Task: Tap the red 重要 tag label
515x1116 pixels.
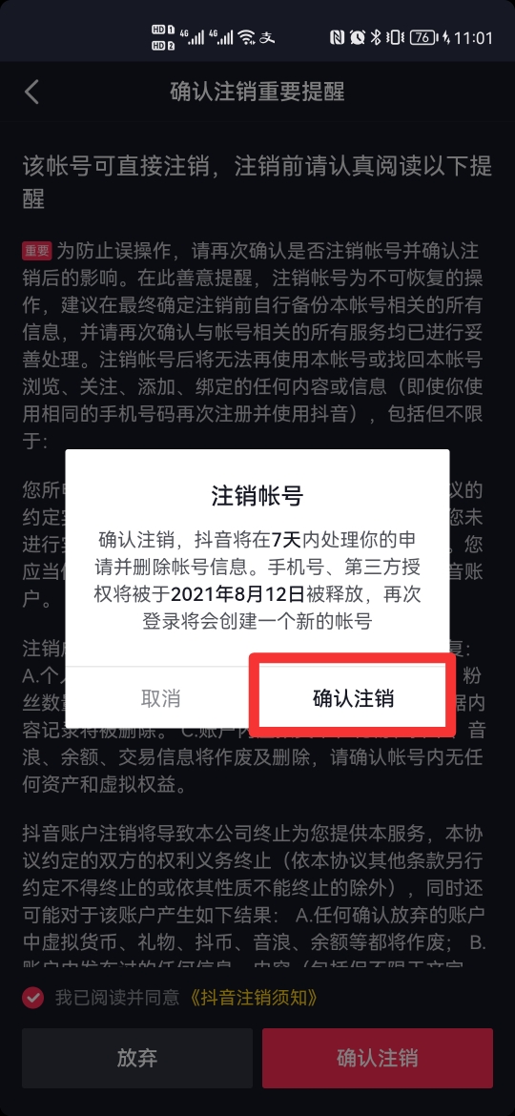Action: coord(37,251)
